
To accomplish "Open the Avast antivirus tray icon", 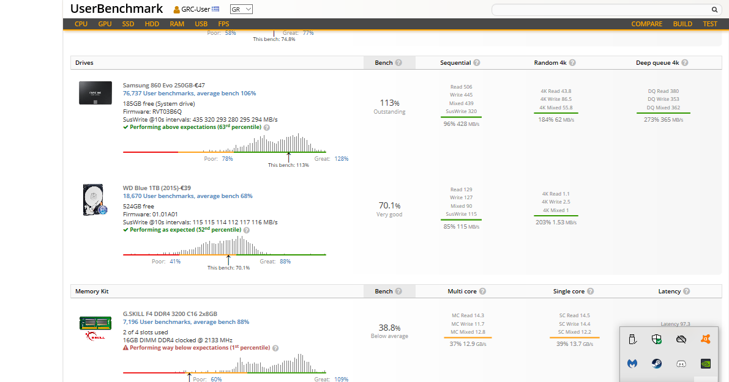I will 706,339.
